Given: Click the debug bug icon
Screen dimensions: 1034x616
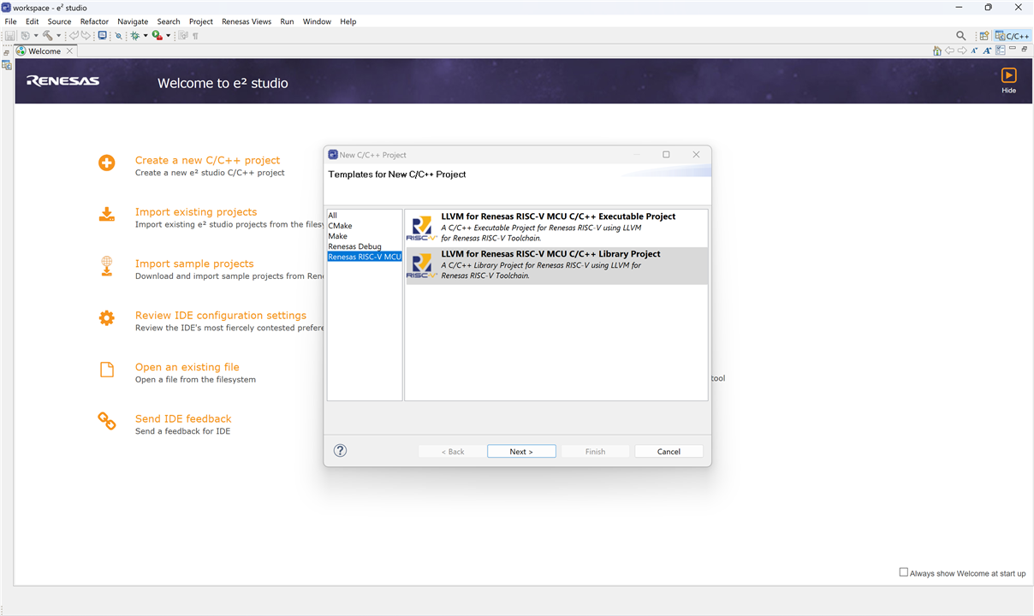Looking at the screenshot, I should point(134,36).
